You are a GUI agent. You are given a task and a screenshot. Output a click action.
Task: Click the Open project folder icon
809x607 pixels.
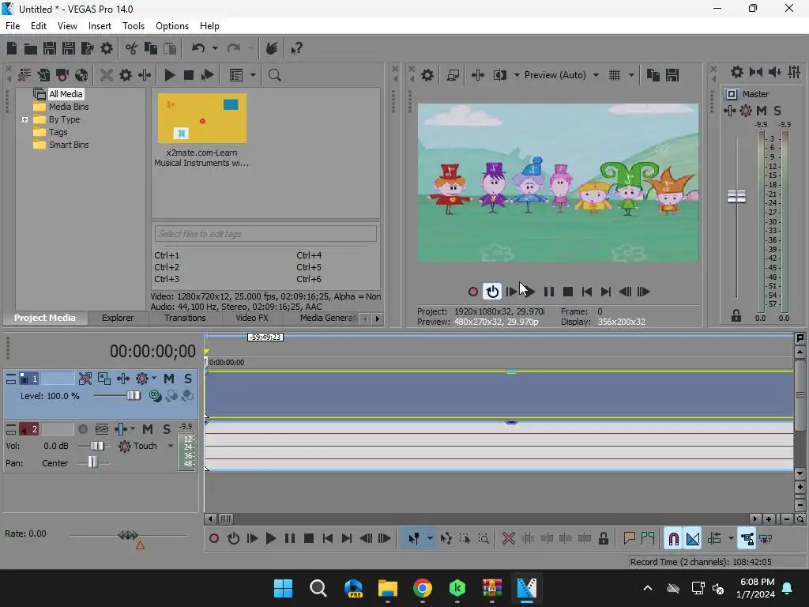[31, 48]
